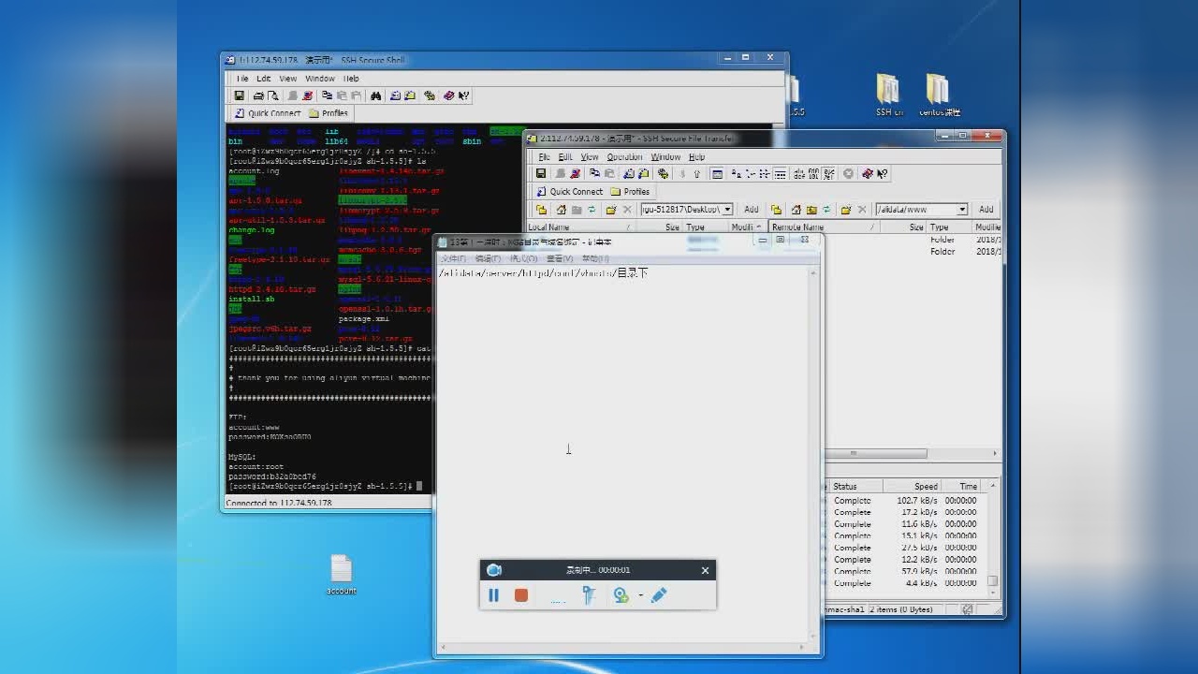Image resolution: width=1198 pixels, height=674 pixels.
Task: Click Save icon in SSH File Transfer toolbar
Action: (541, 173)
